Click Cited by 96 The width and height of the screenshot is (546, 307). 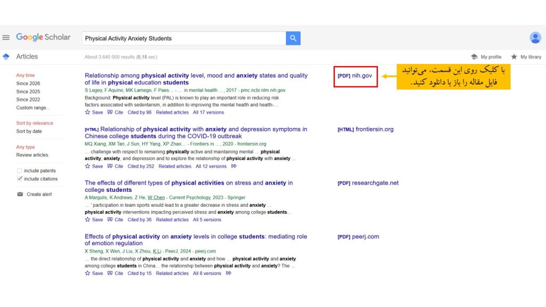pyautogui.click(x=139, y=112)
